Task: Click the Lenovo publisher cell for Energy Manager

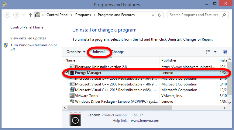Action: pos(167,73)
